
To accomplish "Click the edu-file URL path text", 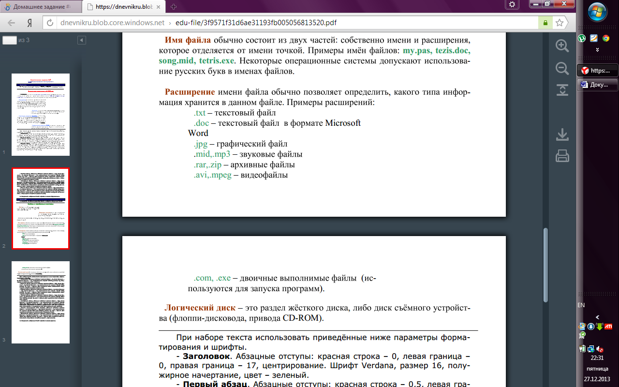I will [257, 23].
